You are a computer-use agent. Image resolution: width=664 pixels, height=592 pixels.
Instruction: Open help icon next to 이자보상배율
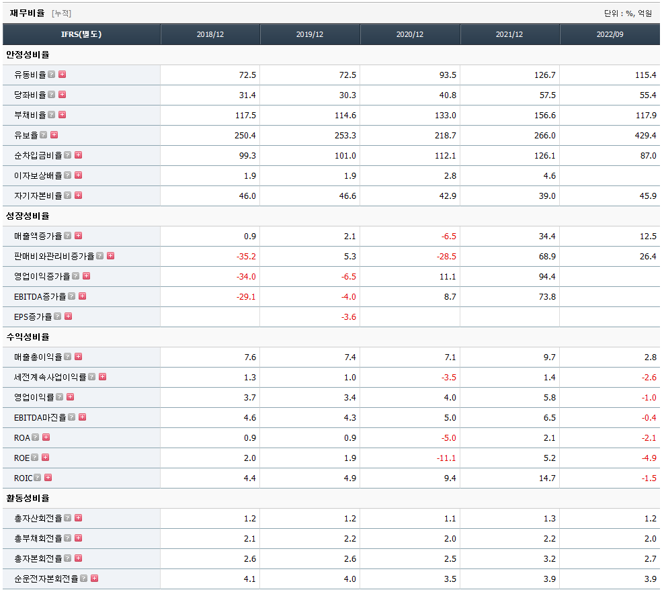click(68, 175)
